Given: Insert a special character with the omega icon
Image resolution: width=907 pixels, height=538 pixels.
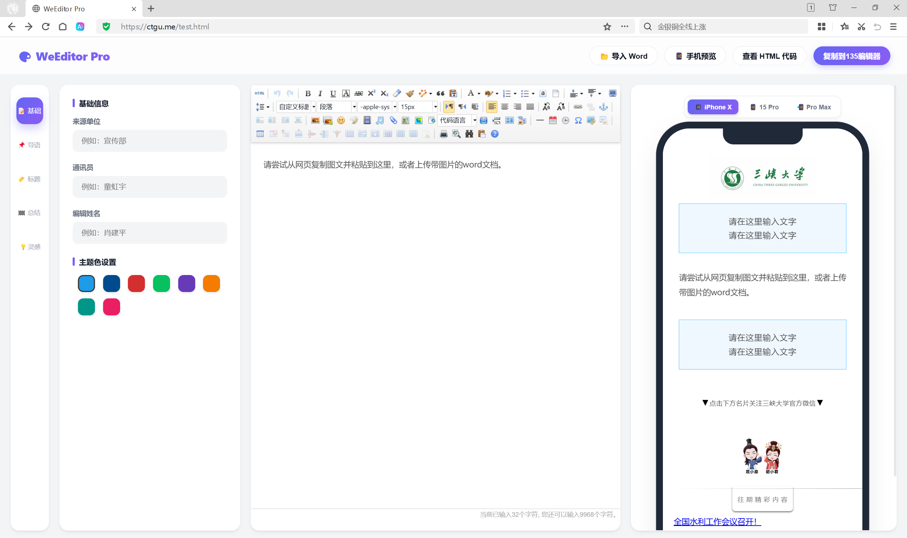Looking at the screenshot, I should [578, 120].
